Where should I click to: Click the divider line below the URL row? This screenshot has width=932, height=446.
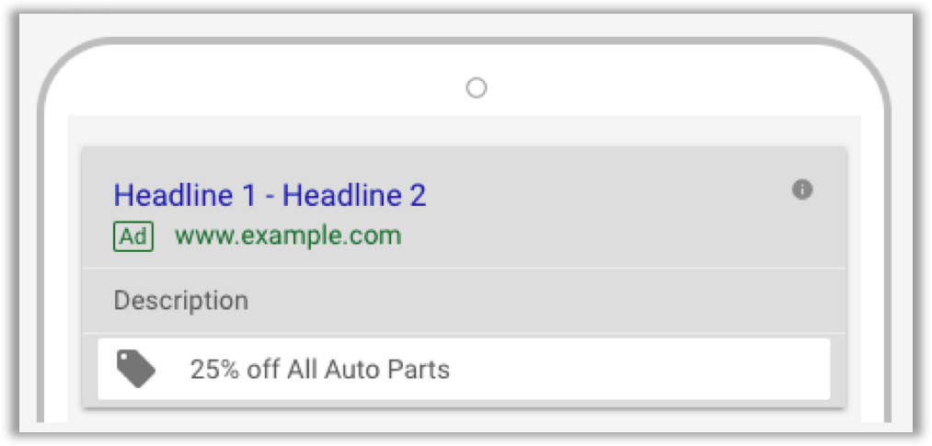[x=464, y=268]
